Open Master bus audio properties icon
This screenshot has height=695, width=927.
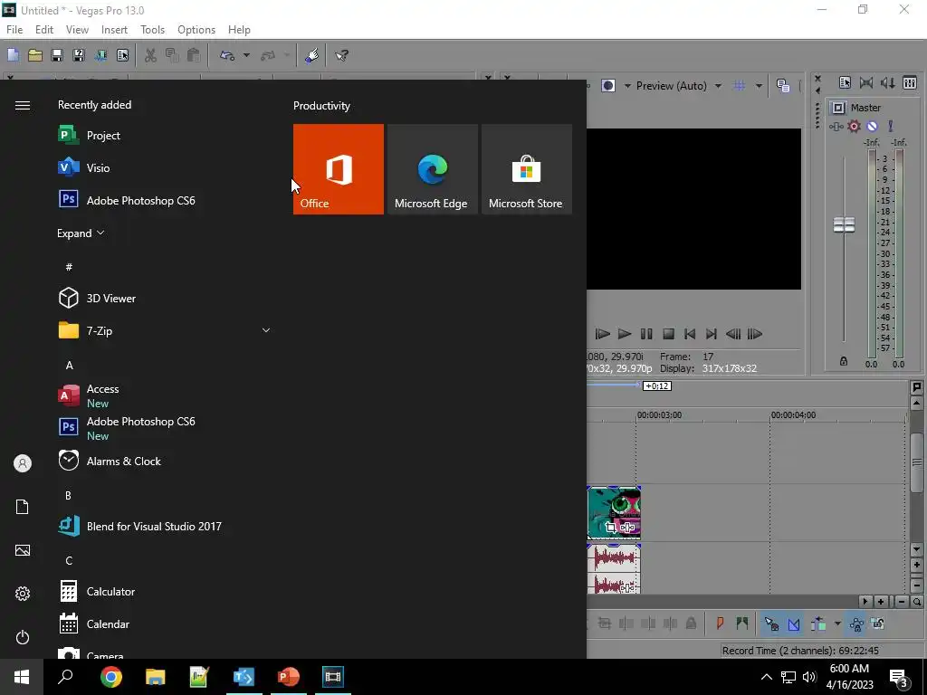point(836,127)
